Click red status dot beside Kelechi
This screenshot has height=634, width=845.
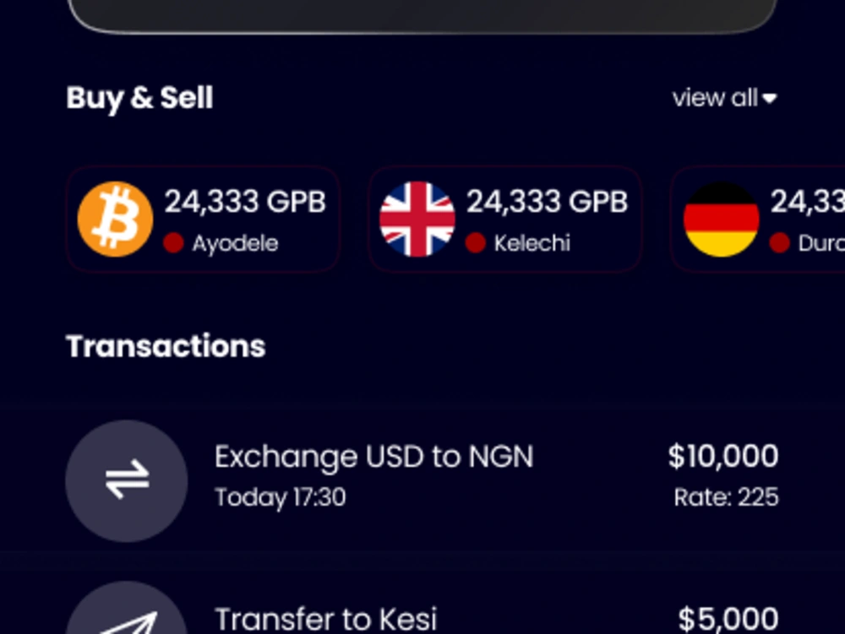click(475, 243)
